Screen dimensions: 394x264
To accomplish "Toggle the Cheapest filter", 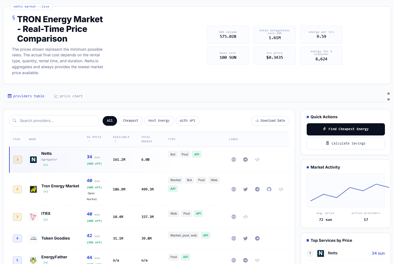I will tap(130, 121).
